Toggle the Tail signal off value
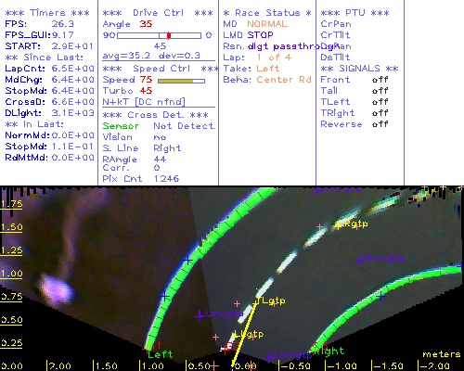This screenshot has height=371, width=464. 380,91
